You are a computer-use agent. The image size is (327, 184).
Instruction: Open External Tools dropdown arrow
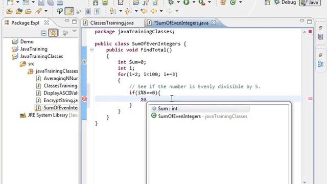(x=209, y=2)
